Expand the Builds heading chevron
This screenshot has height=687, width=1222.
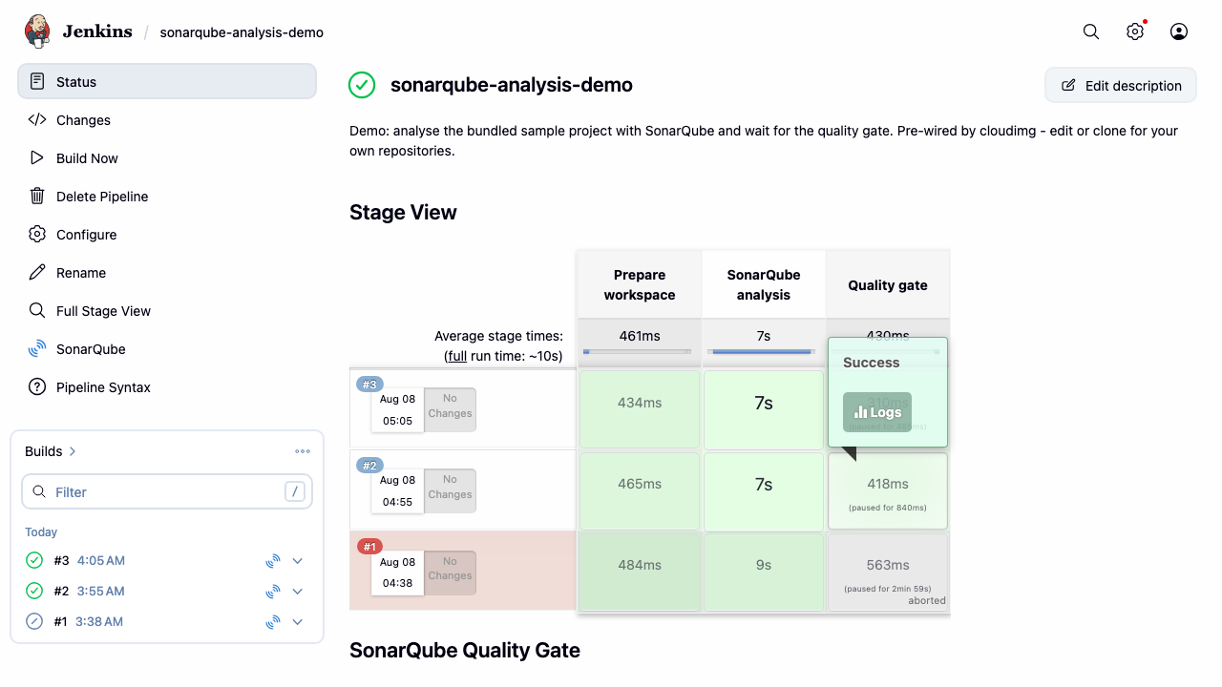(x=73, y=451)
